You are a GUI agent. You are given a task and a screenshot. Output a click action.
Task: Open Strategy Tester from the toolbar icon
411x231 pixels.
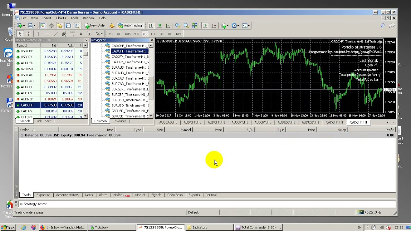(76, 26)
